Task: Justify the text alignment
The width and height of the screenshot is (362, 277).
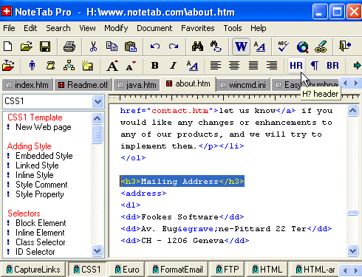Action: coord(253,66)
